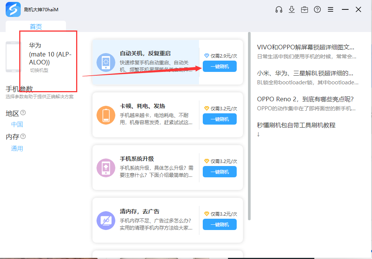Open the hamburger menu icon
The image size is (372, 259).
click(331, 9)
